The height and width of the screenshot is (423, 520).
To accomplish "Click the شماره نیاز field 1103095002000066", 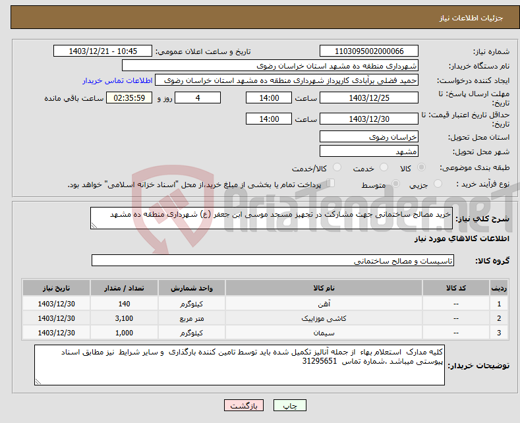I will coord(369,51).
